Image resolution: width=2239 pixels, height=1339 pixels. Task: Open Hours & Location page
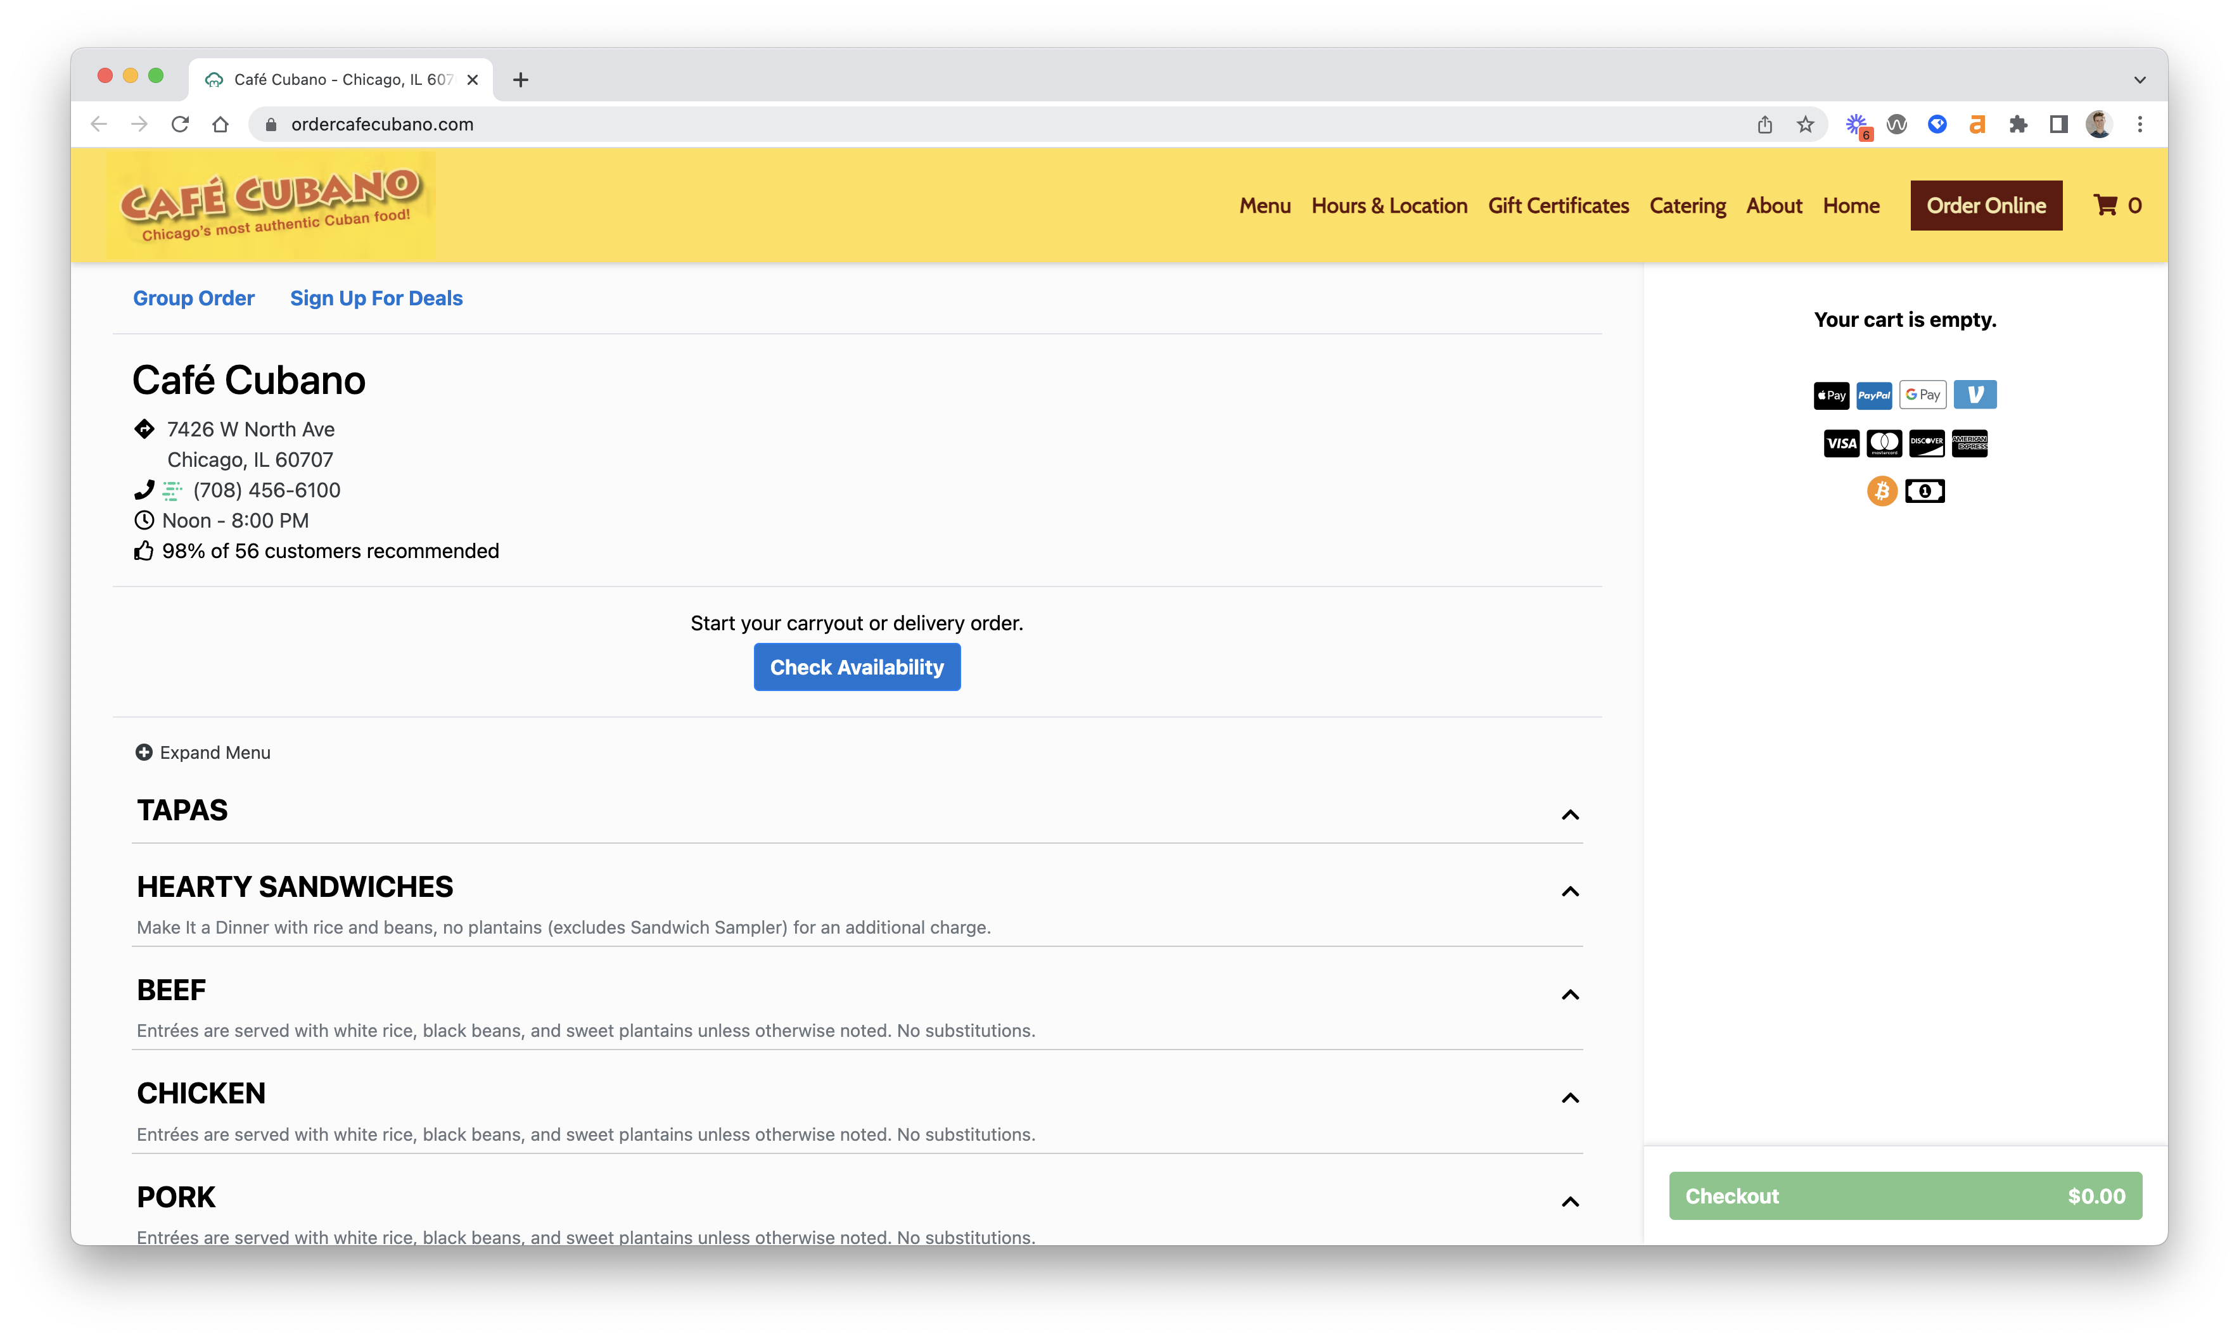1389,206
